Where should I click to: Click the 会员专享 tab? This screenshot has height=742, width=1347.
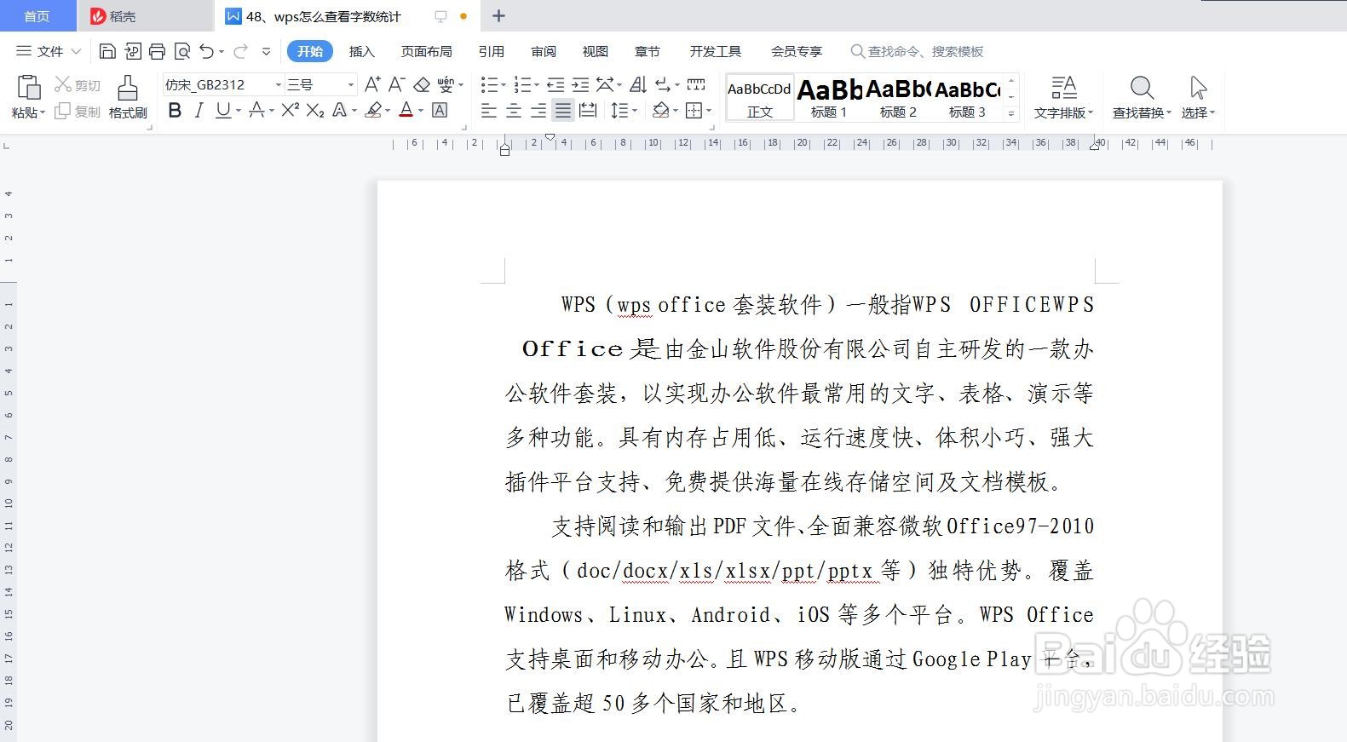(797, 51)
